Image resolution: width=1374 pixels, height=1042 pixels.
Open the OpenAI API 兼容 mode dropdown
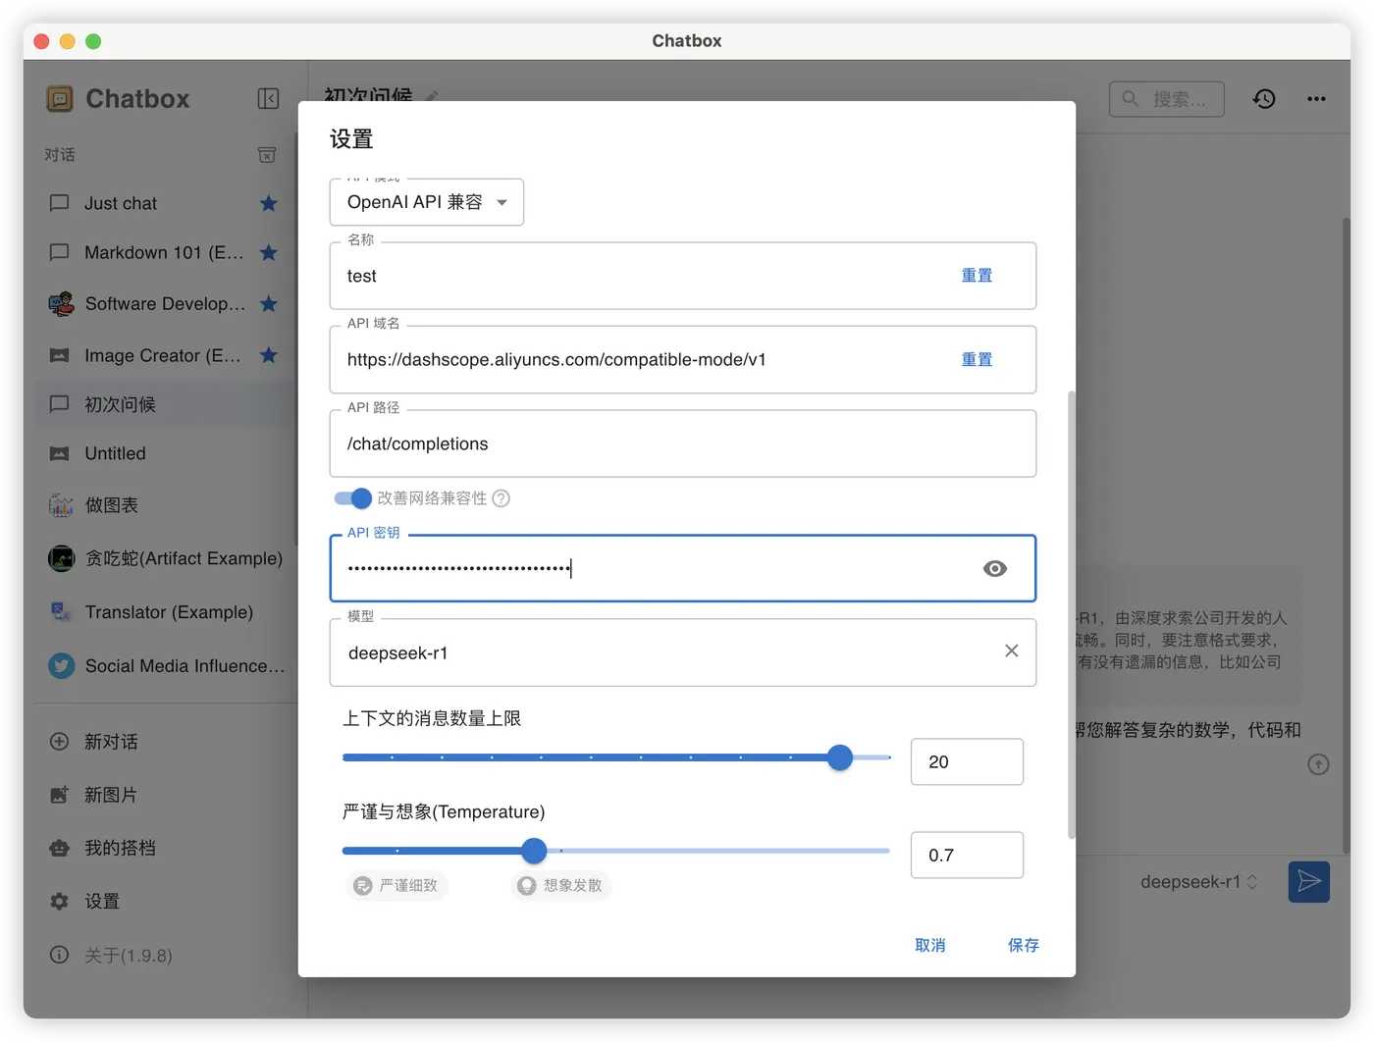click(427, 202)
